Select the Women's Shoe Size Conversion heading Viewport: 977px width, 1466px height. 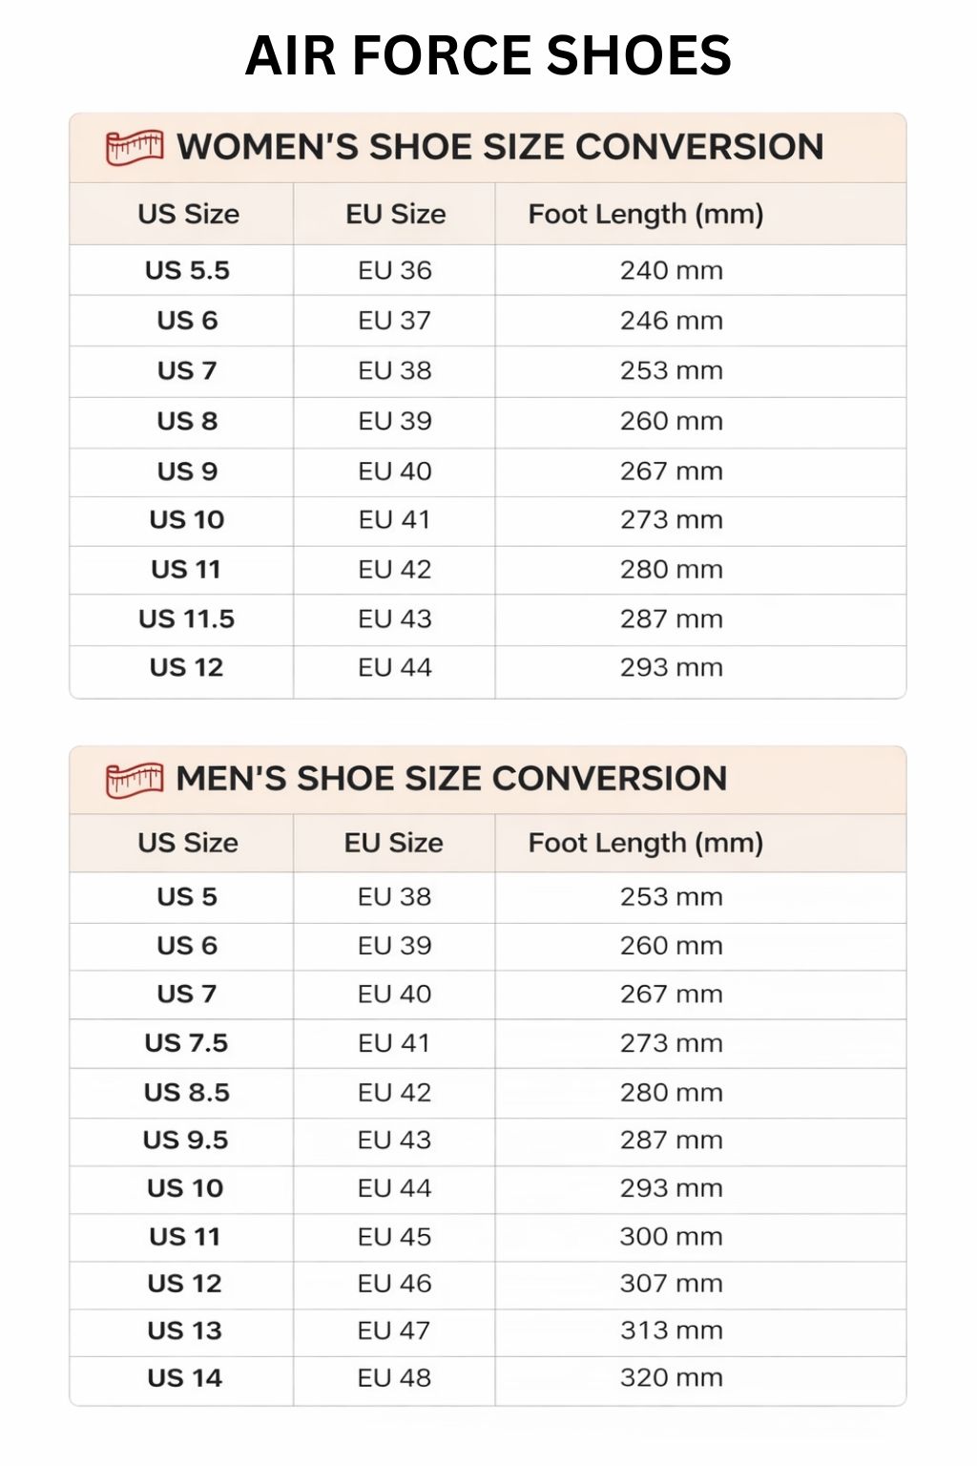pos(500,147)
